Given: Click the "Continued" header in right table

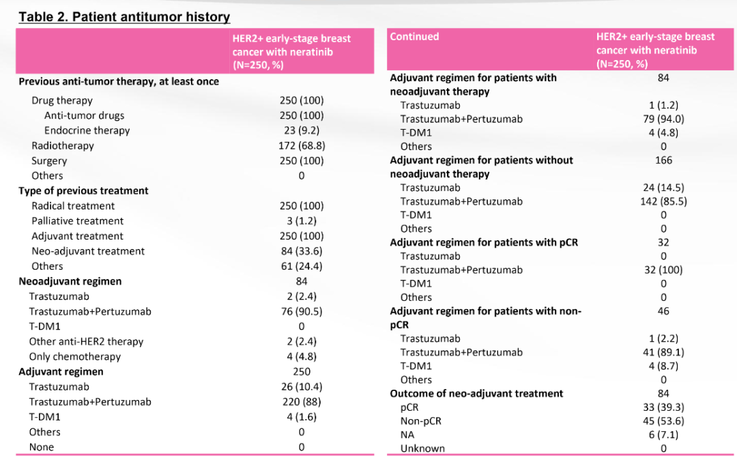Looking at the screenshot, I should tap(414, 37).
